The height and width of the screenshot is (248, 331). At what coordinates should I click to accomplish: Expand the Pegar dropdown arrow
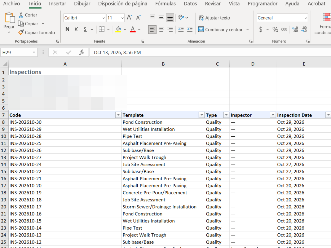9,32
